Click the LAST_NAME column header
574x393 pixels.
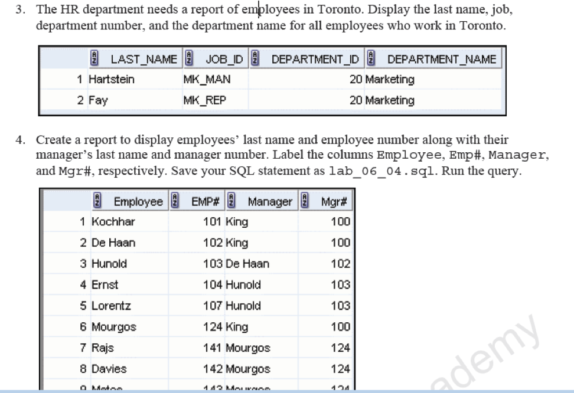tap(143, 58)
